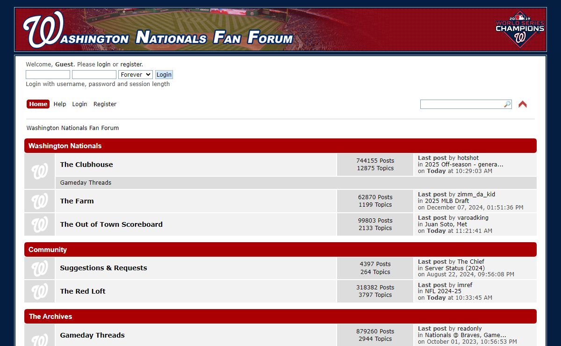
Task: Click board icon beside Suggestions & Requests
Action: 40,268
